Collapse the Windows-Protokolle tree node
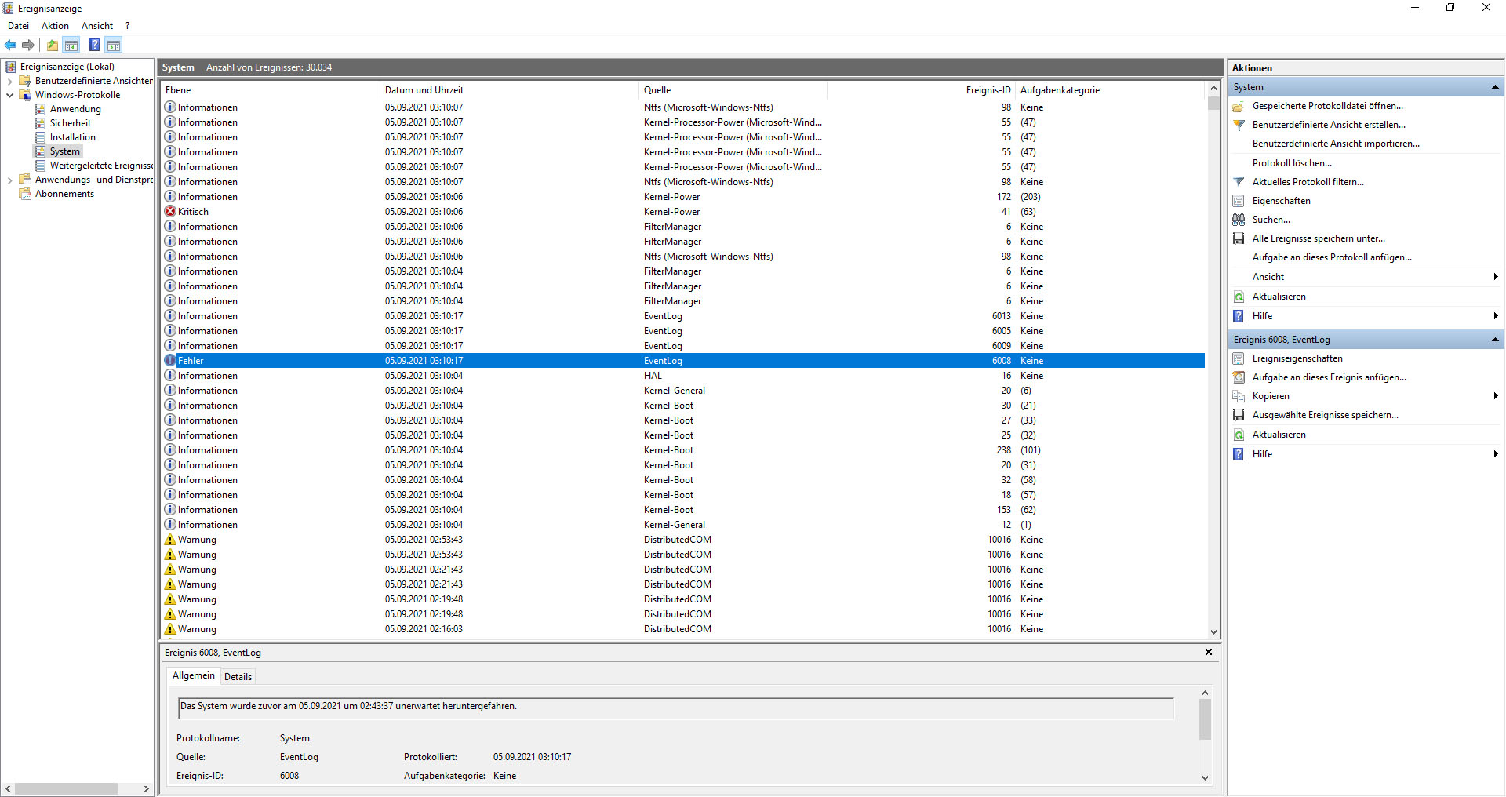 pyautogui.click(x=9, y=95)
